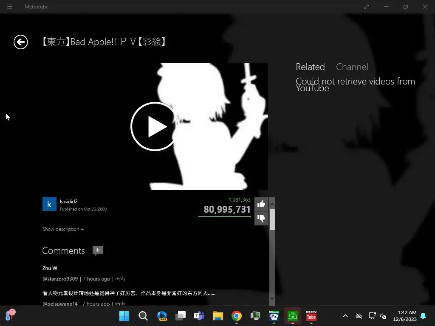The width and height of the screenshot is (435, 326).
Task: Open the kasidid2 uploader name
Action: pyautogui.click(x=69, y=202)
